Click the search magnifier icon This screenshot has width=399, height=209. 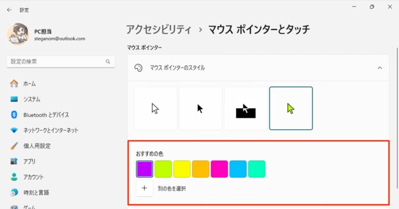coord(108,62)
